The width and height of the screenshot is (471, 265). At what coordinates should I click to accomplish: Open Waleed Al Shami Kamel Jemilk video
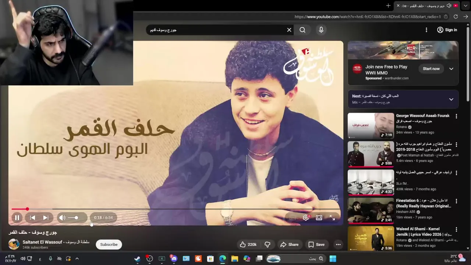tap(371, 239)
